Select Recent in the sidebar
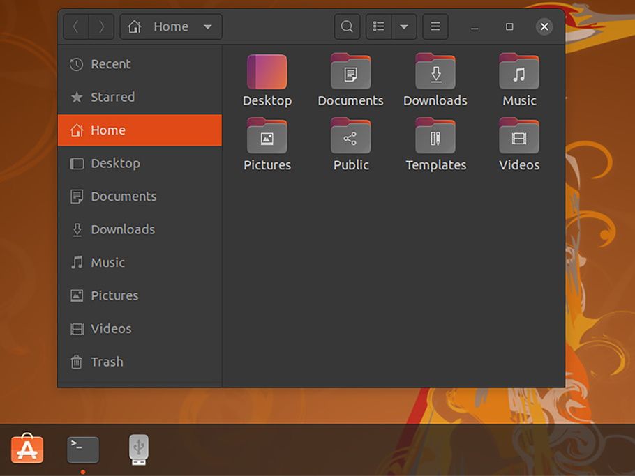This screenshot has width=635, height=476. (110, 64)
